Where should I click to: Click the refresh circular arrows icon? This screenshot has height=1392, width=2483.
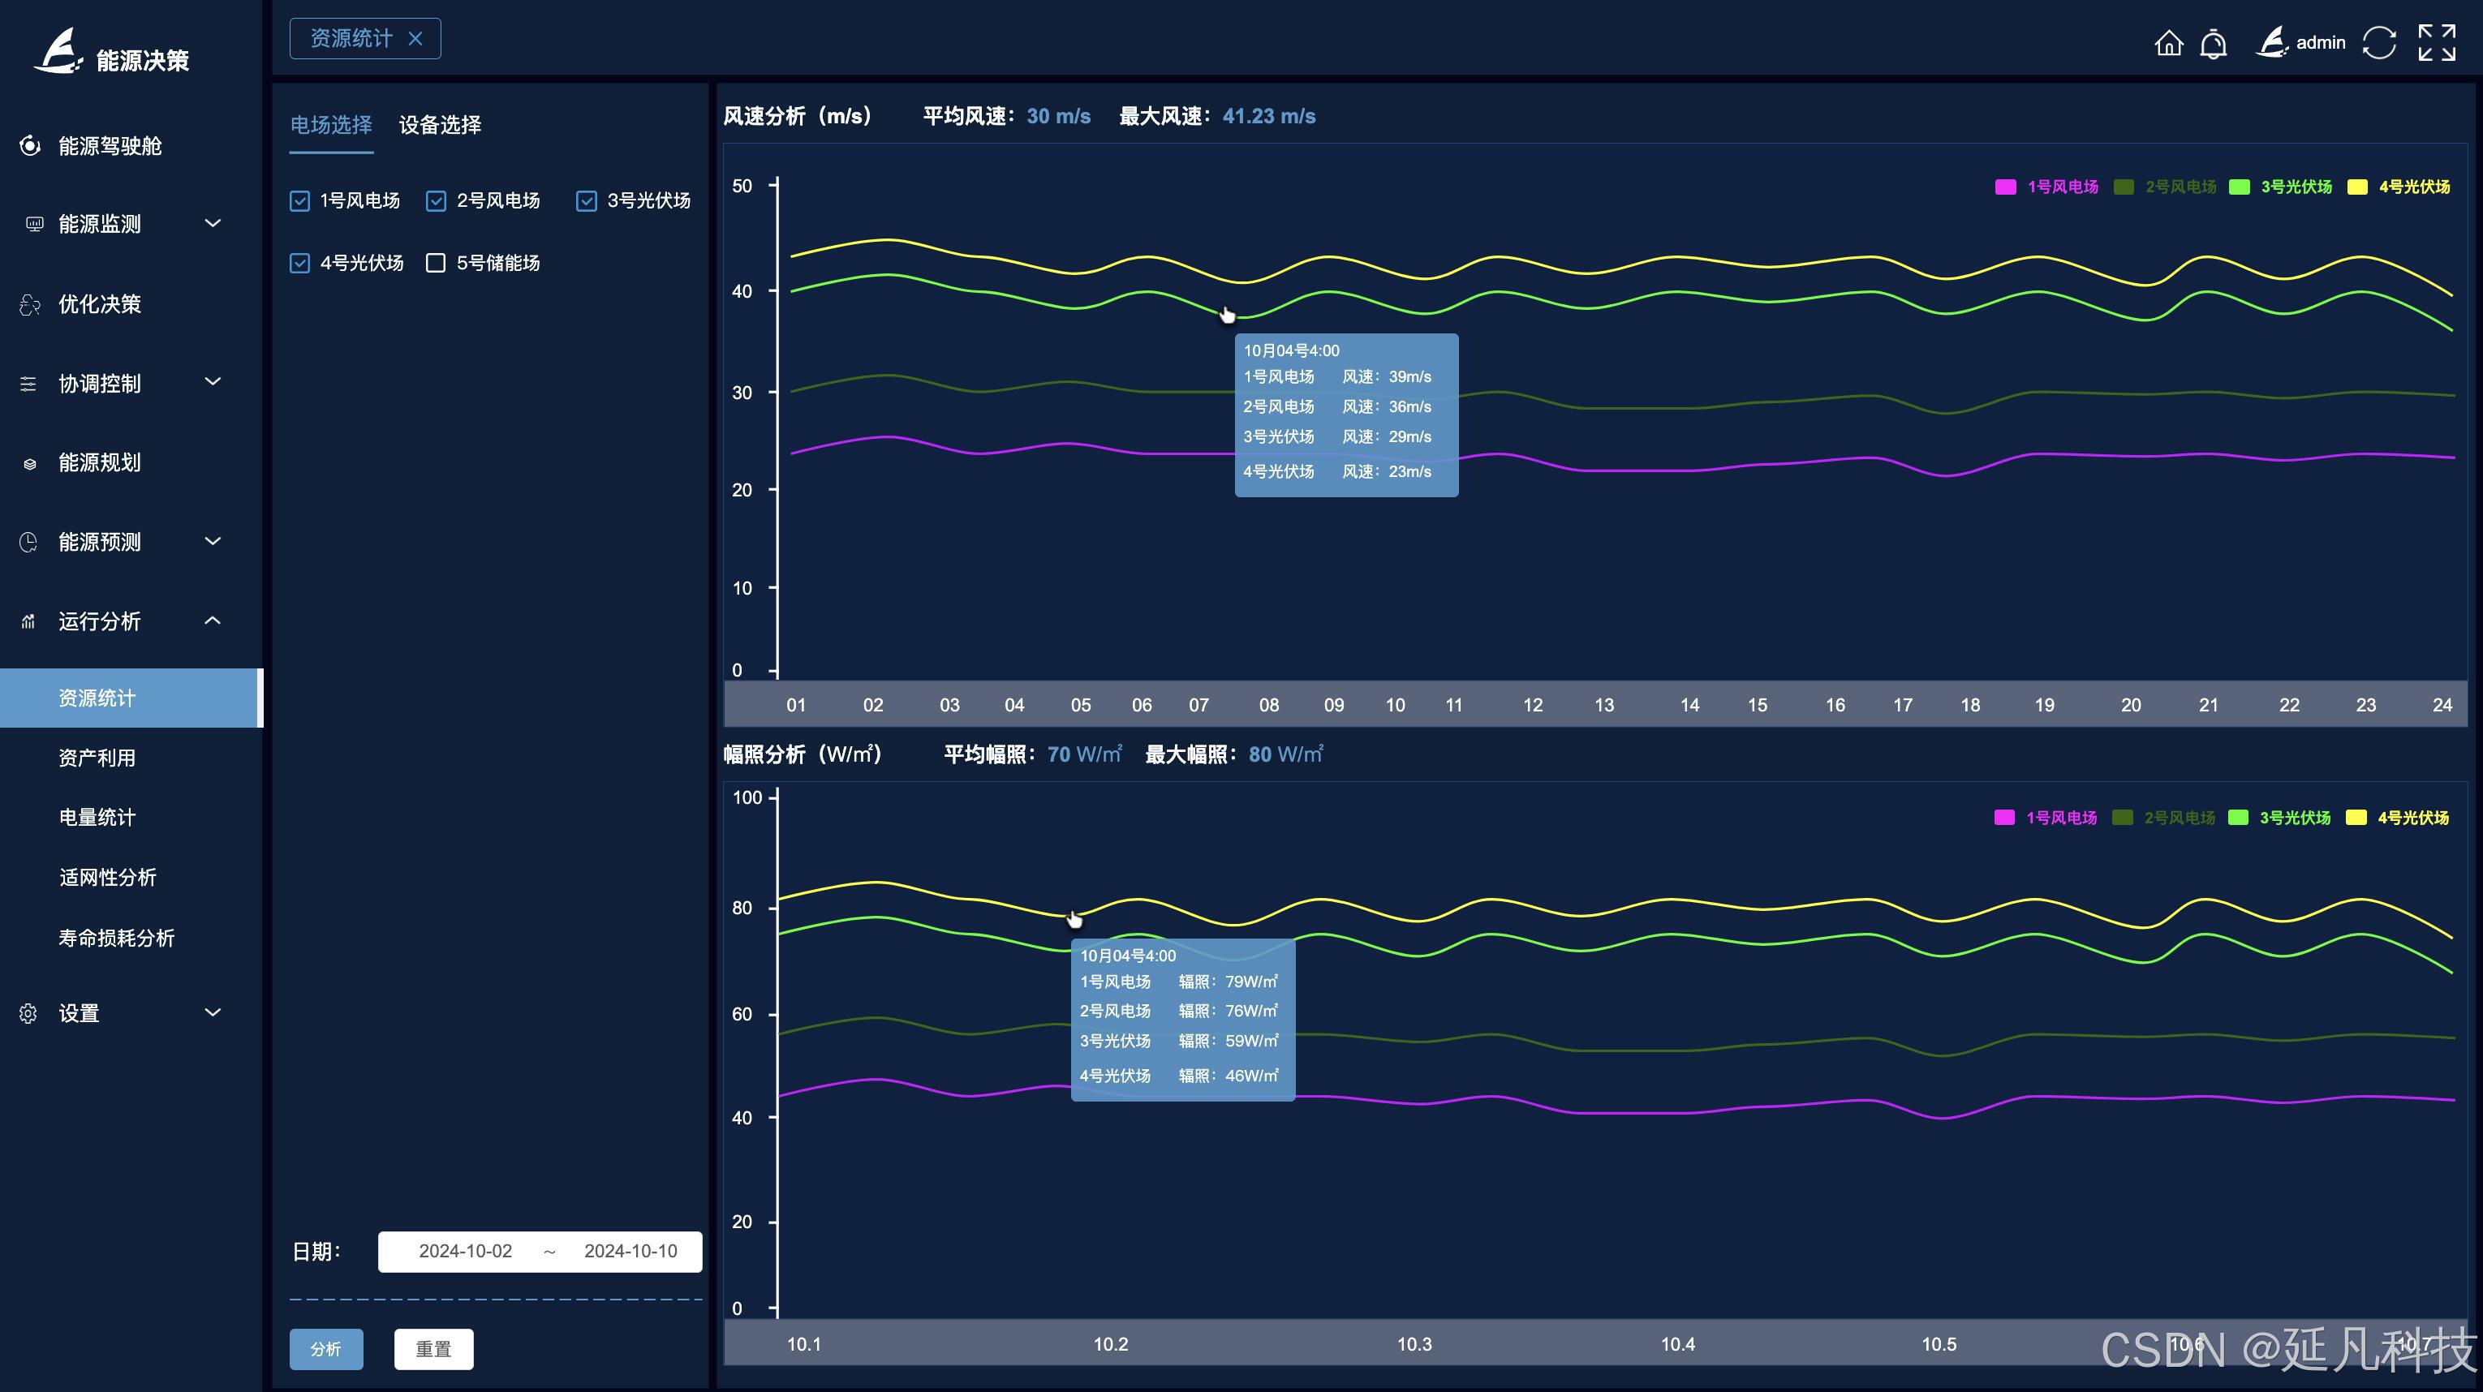tap(2378, 43)
